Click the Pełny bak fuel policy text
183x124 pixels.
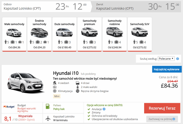[x=59, y=109]
